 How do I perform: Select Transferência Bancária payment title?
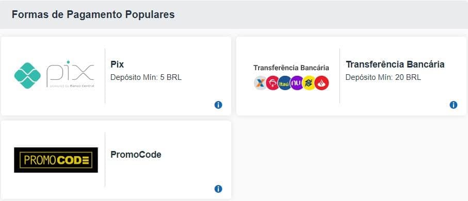pyautogui.click(x=395, y=64)
